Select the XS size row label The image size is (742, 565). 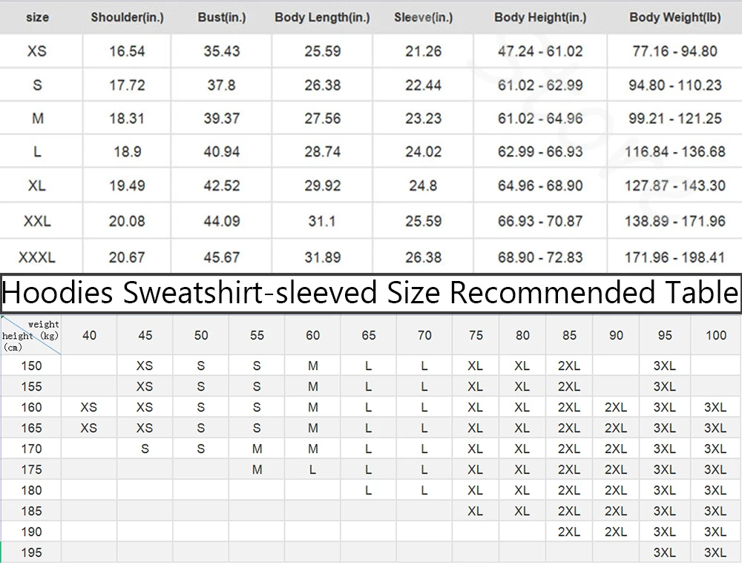point(36,51)
